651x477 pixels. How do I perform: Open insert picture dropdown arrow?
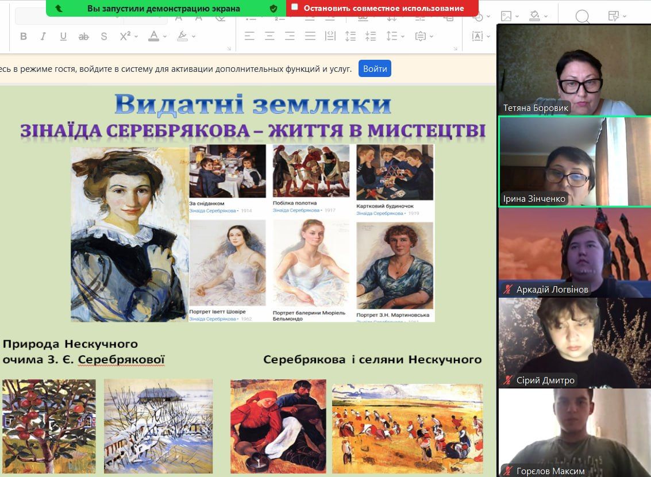[x=517, y=16]
